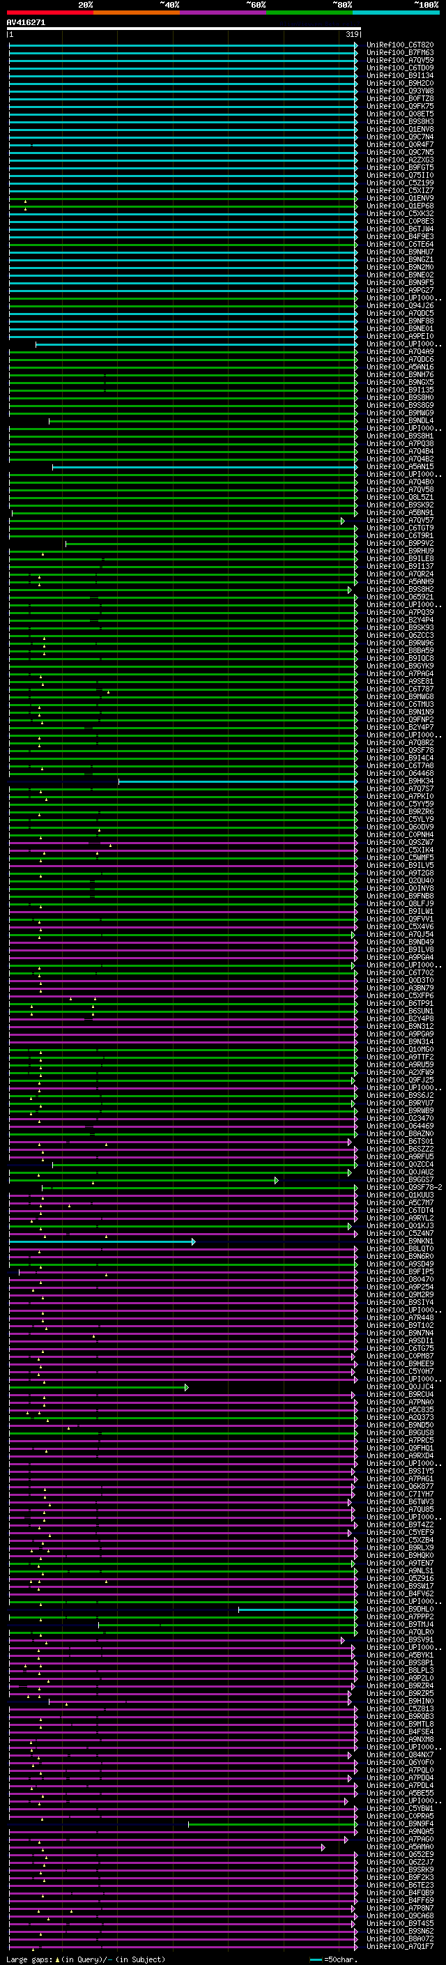Image resolution: width=446 pixels, height=1965 pixels.
Task: Click the cyan alignment bar for C6T820
Action: (x=183, y=45)
